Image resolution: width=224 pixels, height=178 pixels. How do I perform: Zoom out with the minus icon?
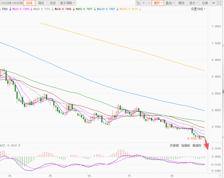pyautogui.click(x=149, y=3)
